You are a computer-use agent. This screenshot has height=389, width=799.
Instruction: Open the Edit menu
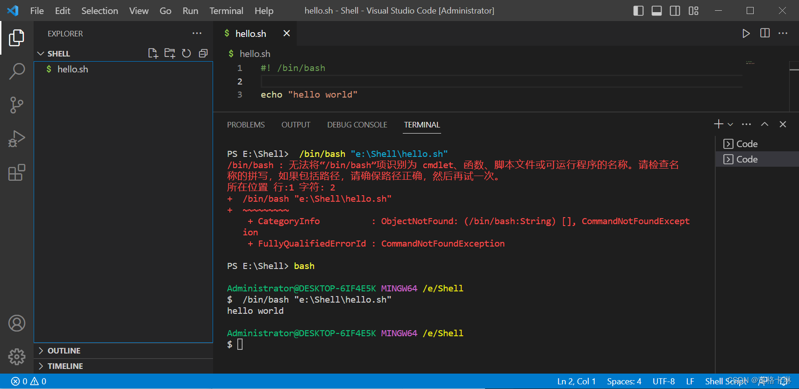(x=63, y=10)
